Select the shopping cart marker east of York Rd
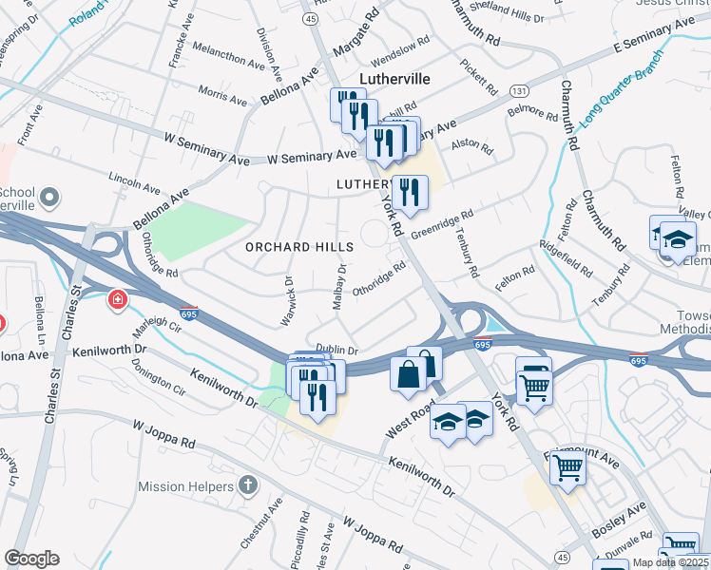The image size is (711, 570). 534,389
